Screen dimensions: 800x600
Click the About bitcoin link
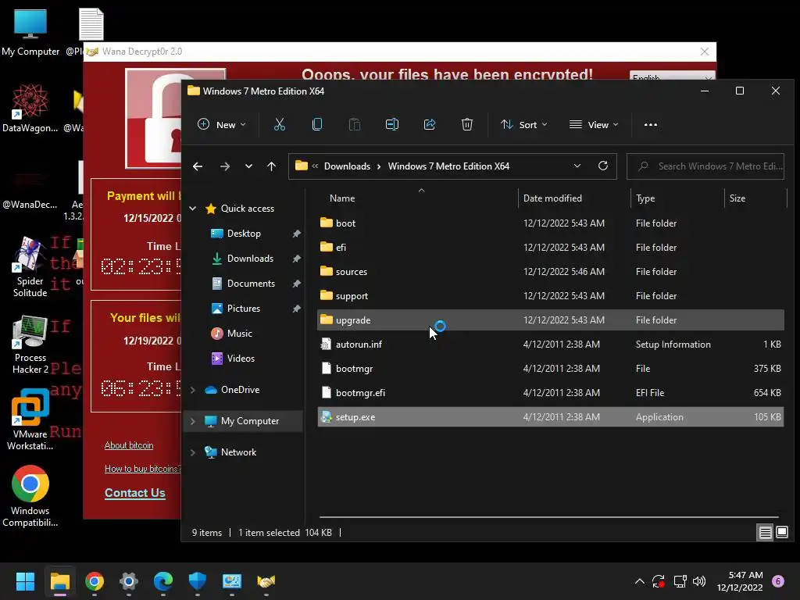(x=129, y=445)
